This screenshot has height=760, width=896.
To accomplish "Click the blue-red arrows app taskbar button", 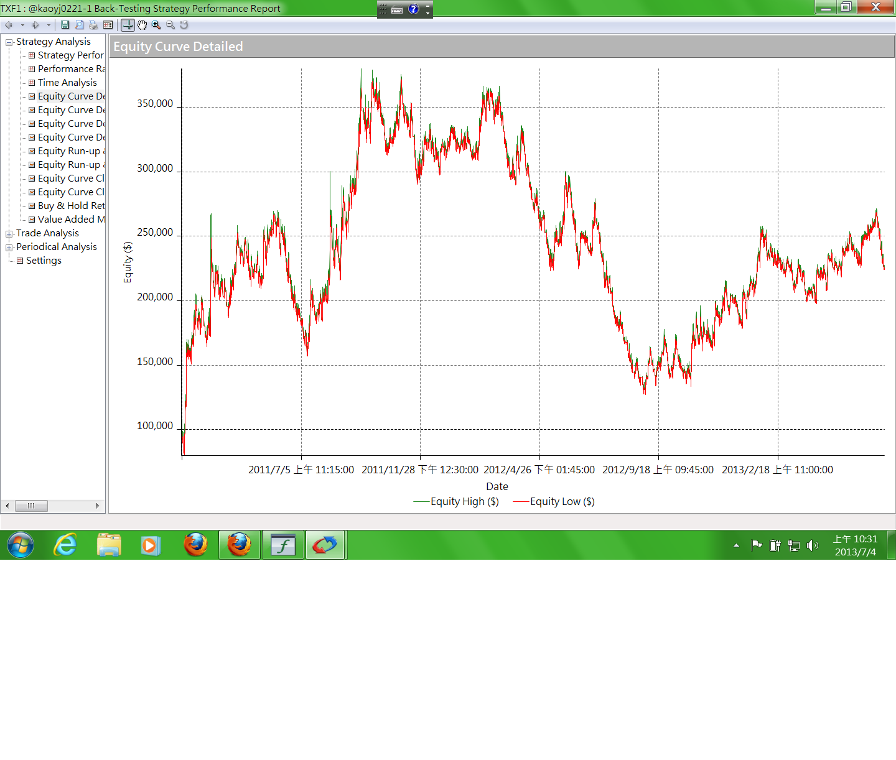I will click(325, 545).
